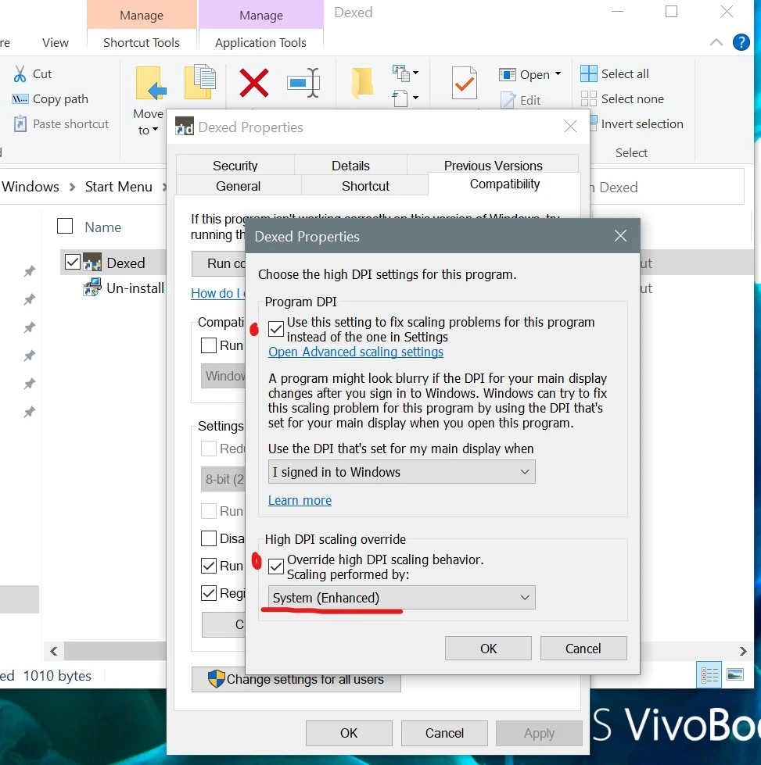Expand the Easy access dropdown arrow
This screenshot has height=765, width=761.
pos(415,98)
